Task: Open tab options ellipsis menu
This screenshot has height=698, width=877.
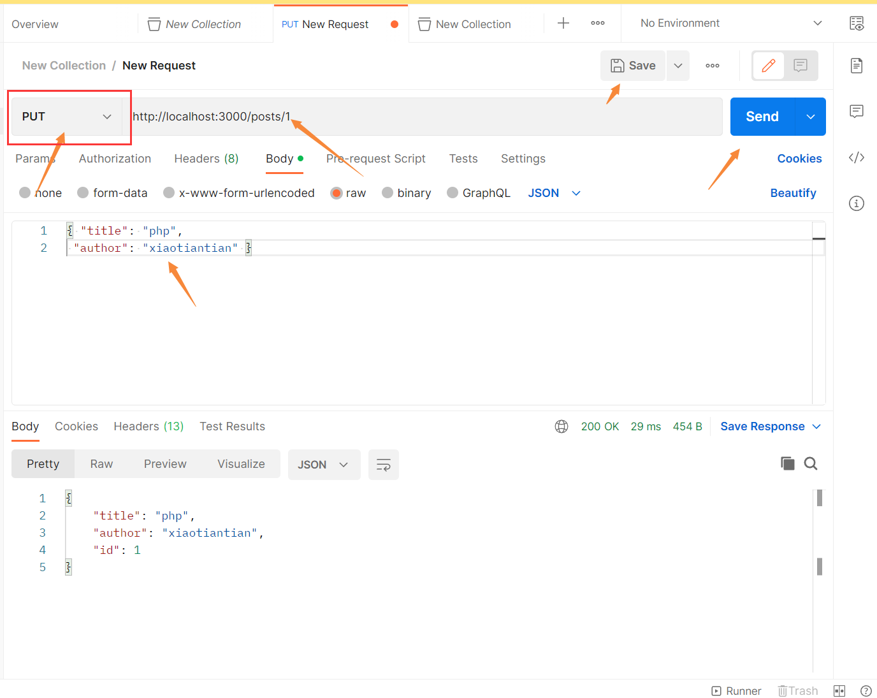Action: (598, 24)
